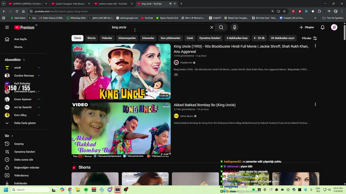Open the Akkad Bakkad Bombay Bo thumbnail

tap(121, 130)
